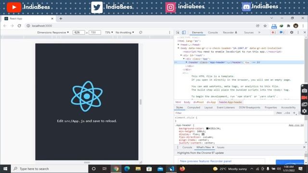This screenshot has width=308, height=173.
Task: Click the rotate device icon
Action: pos(141,32)
